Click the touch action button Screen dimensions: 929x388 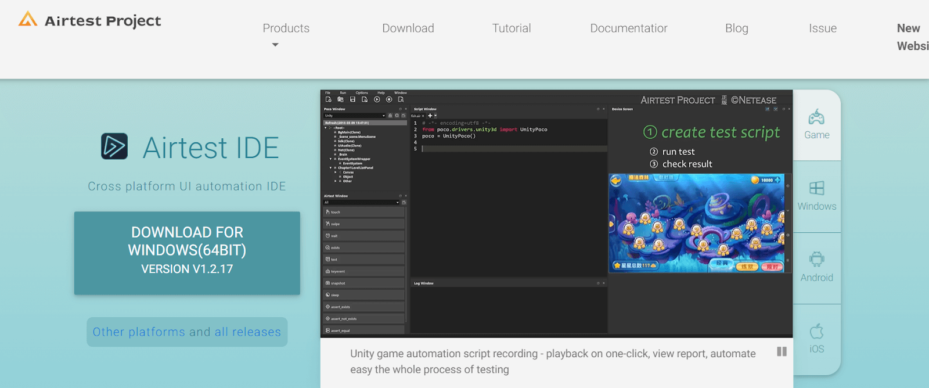tap(363, 212)
